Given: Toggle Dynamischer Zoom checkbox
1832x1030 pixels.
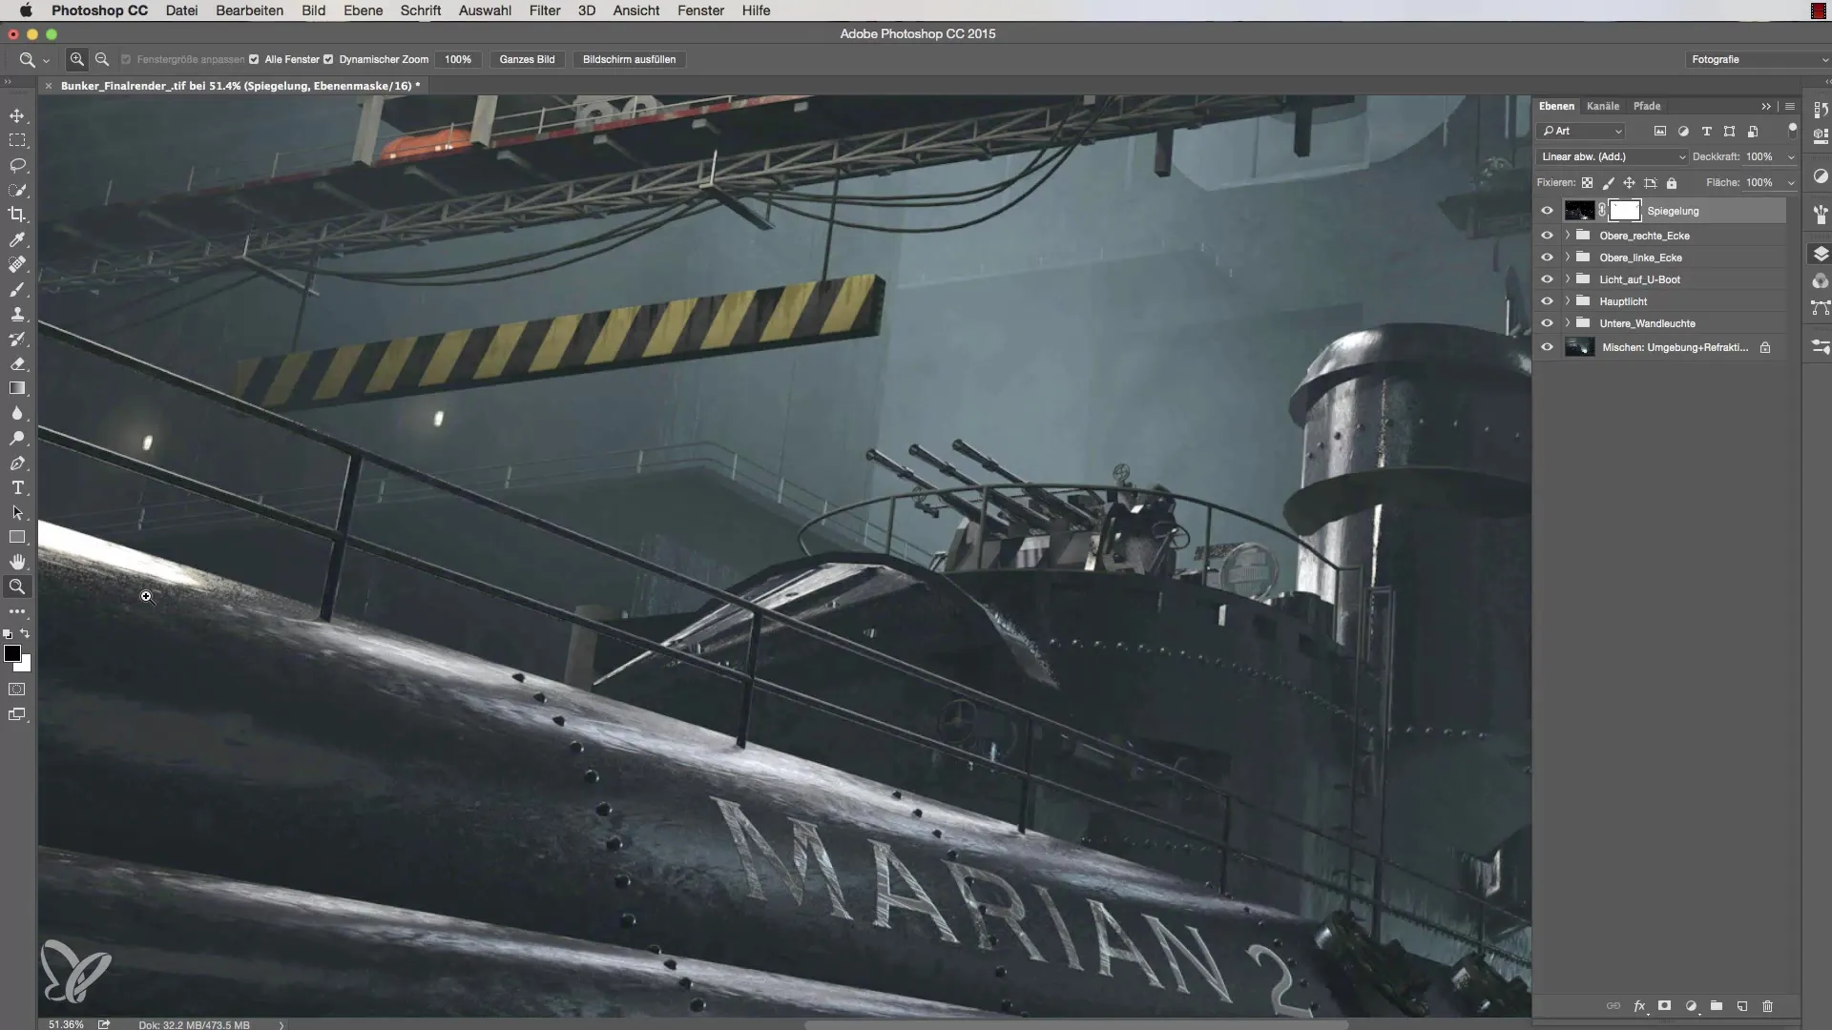Looking at the screenshot, I should click(328, 59).
